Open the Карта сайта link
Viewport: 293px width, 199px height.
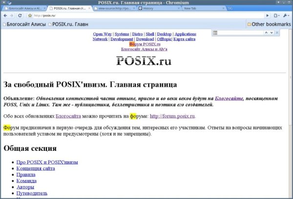[185, 39]
